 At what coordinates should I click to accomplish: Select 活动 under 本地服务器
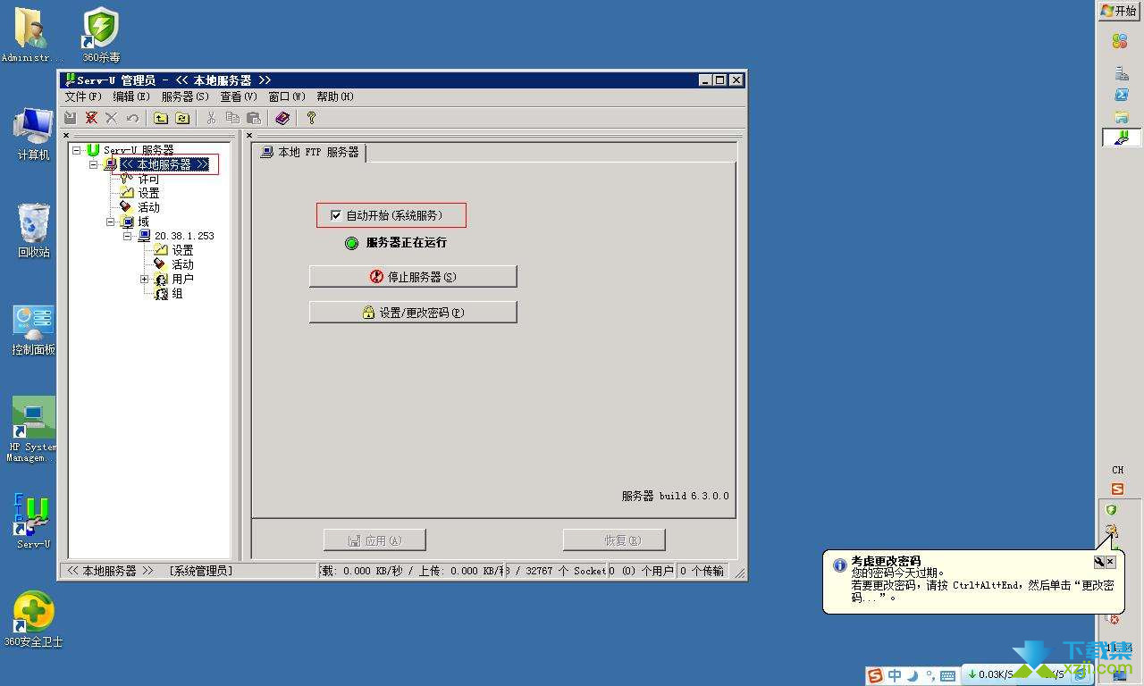click(x=148, y=207)
